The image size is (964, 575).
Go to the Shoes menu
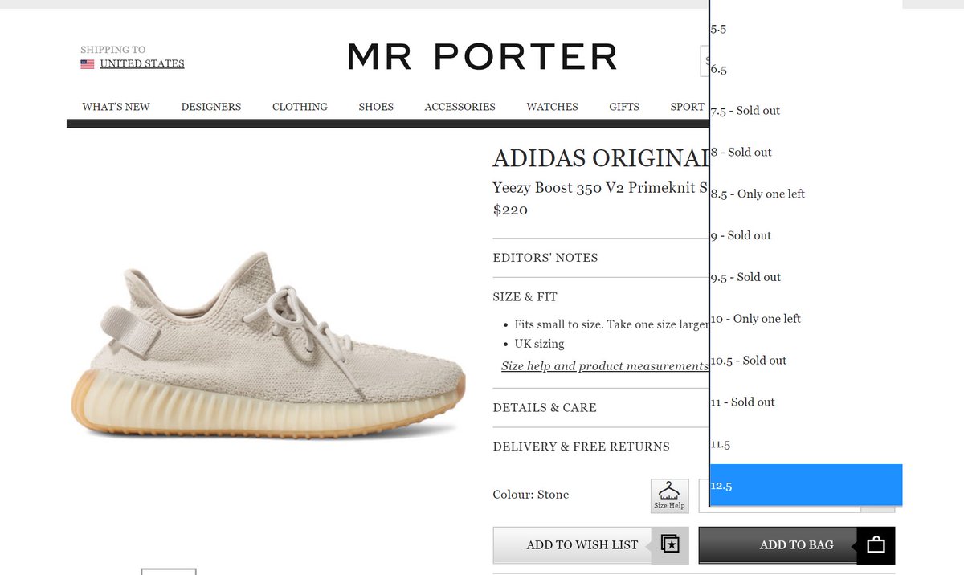(376, 107)
